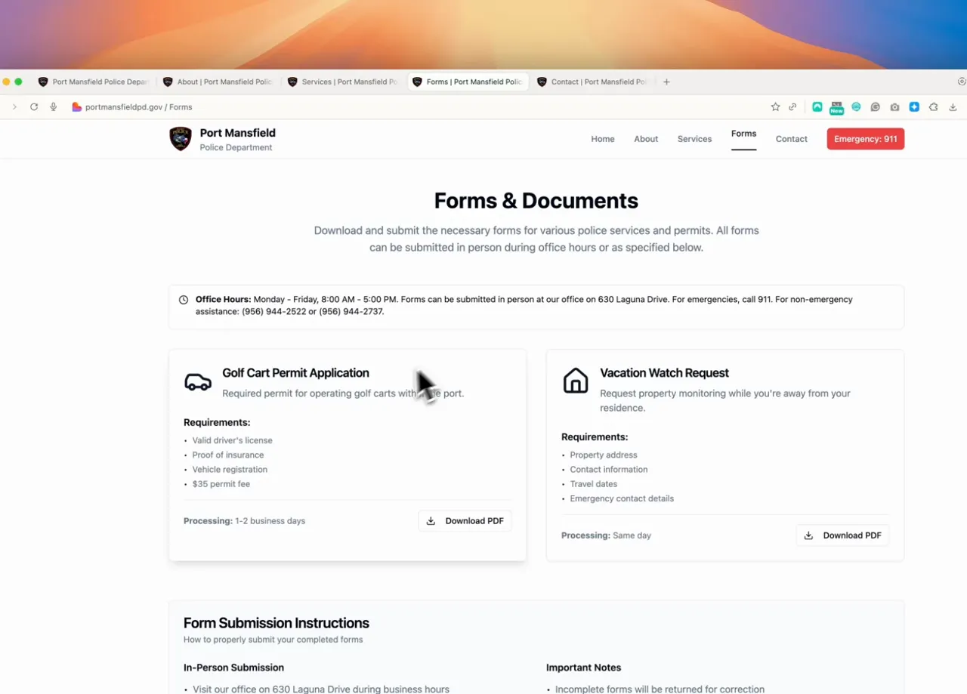Viewport: 967px width, 694px height.
Task: Download the Vacation Watch Request PDF
Action: click(x=842, y=535)
